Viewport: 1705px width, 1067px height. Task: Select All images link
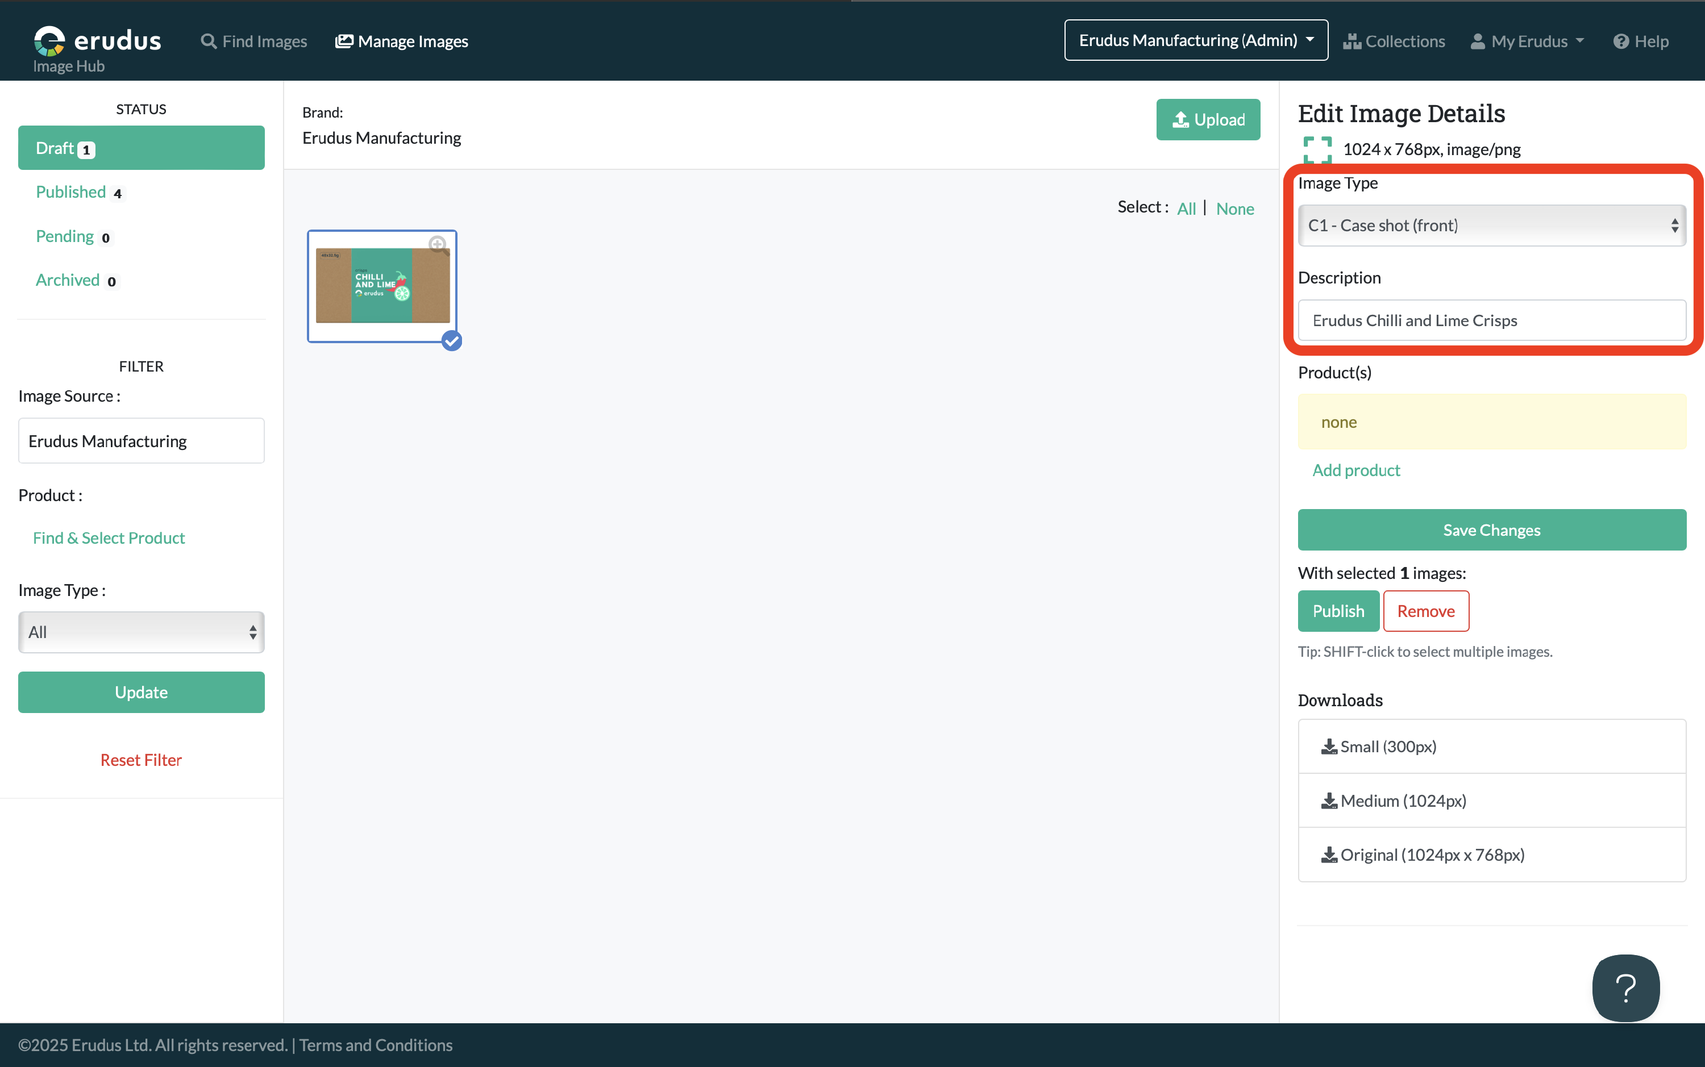(1186, 208)
